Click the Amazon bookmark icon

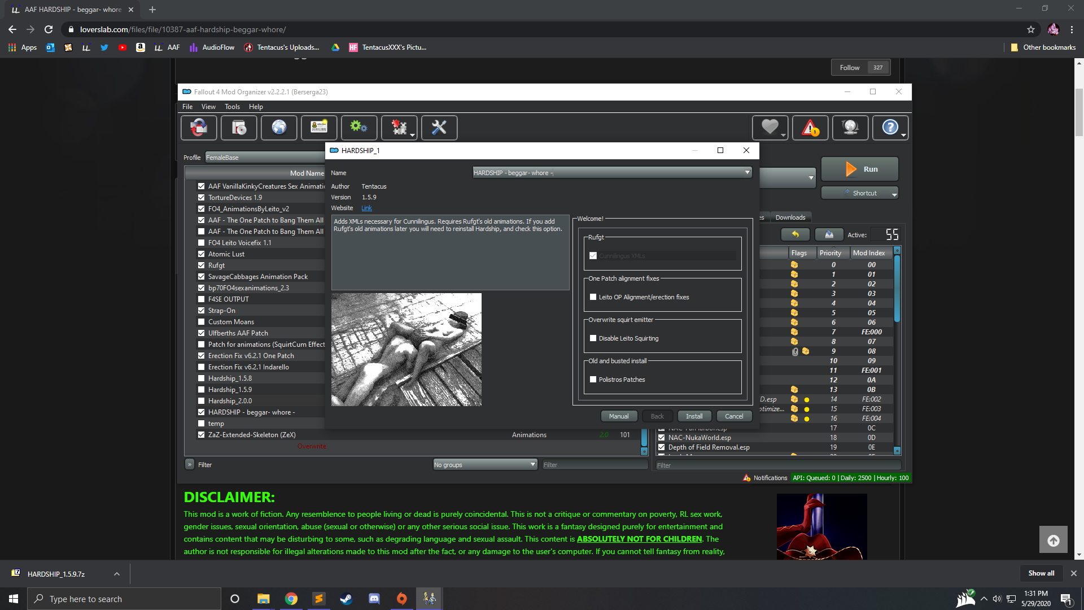(x=141, y=47)
